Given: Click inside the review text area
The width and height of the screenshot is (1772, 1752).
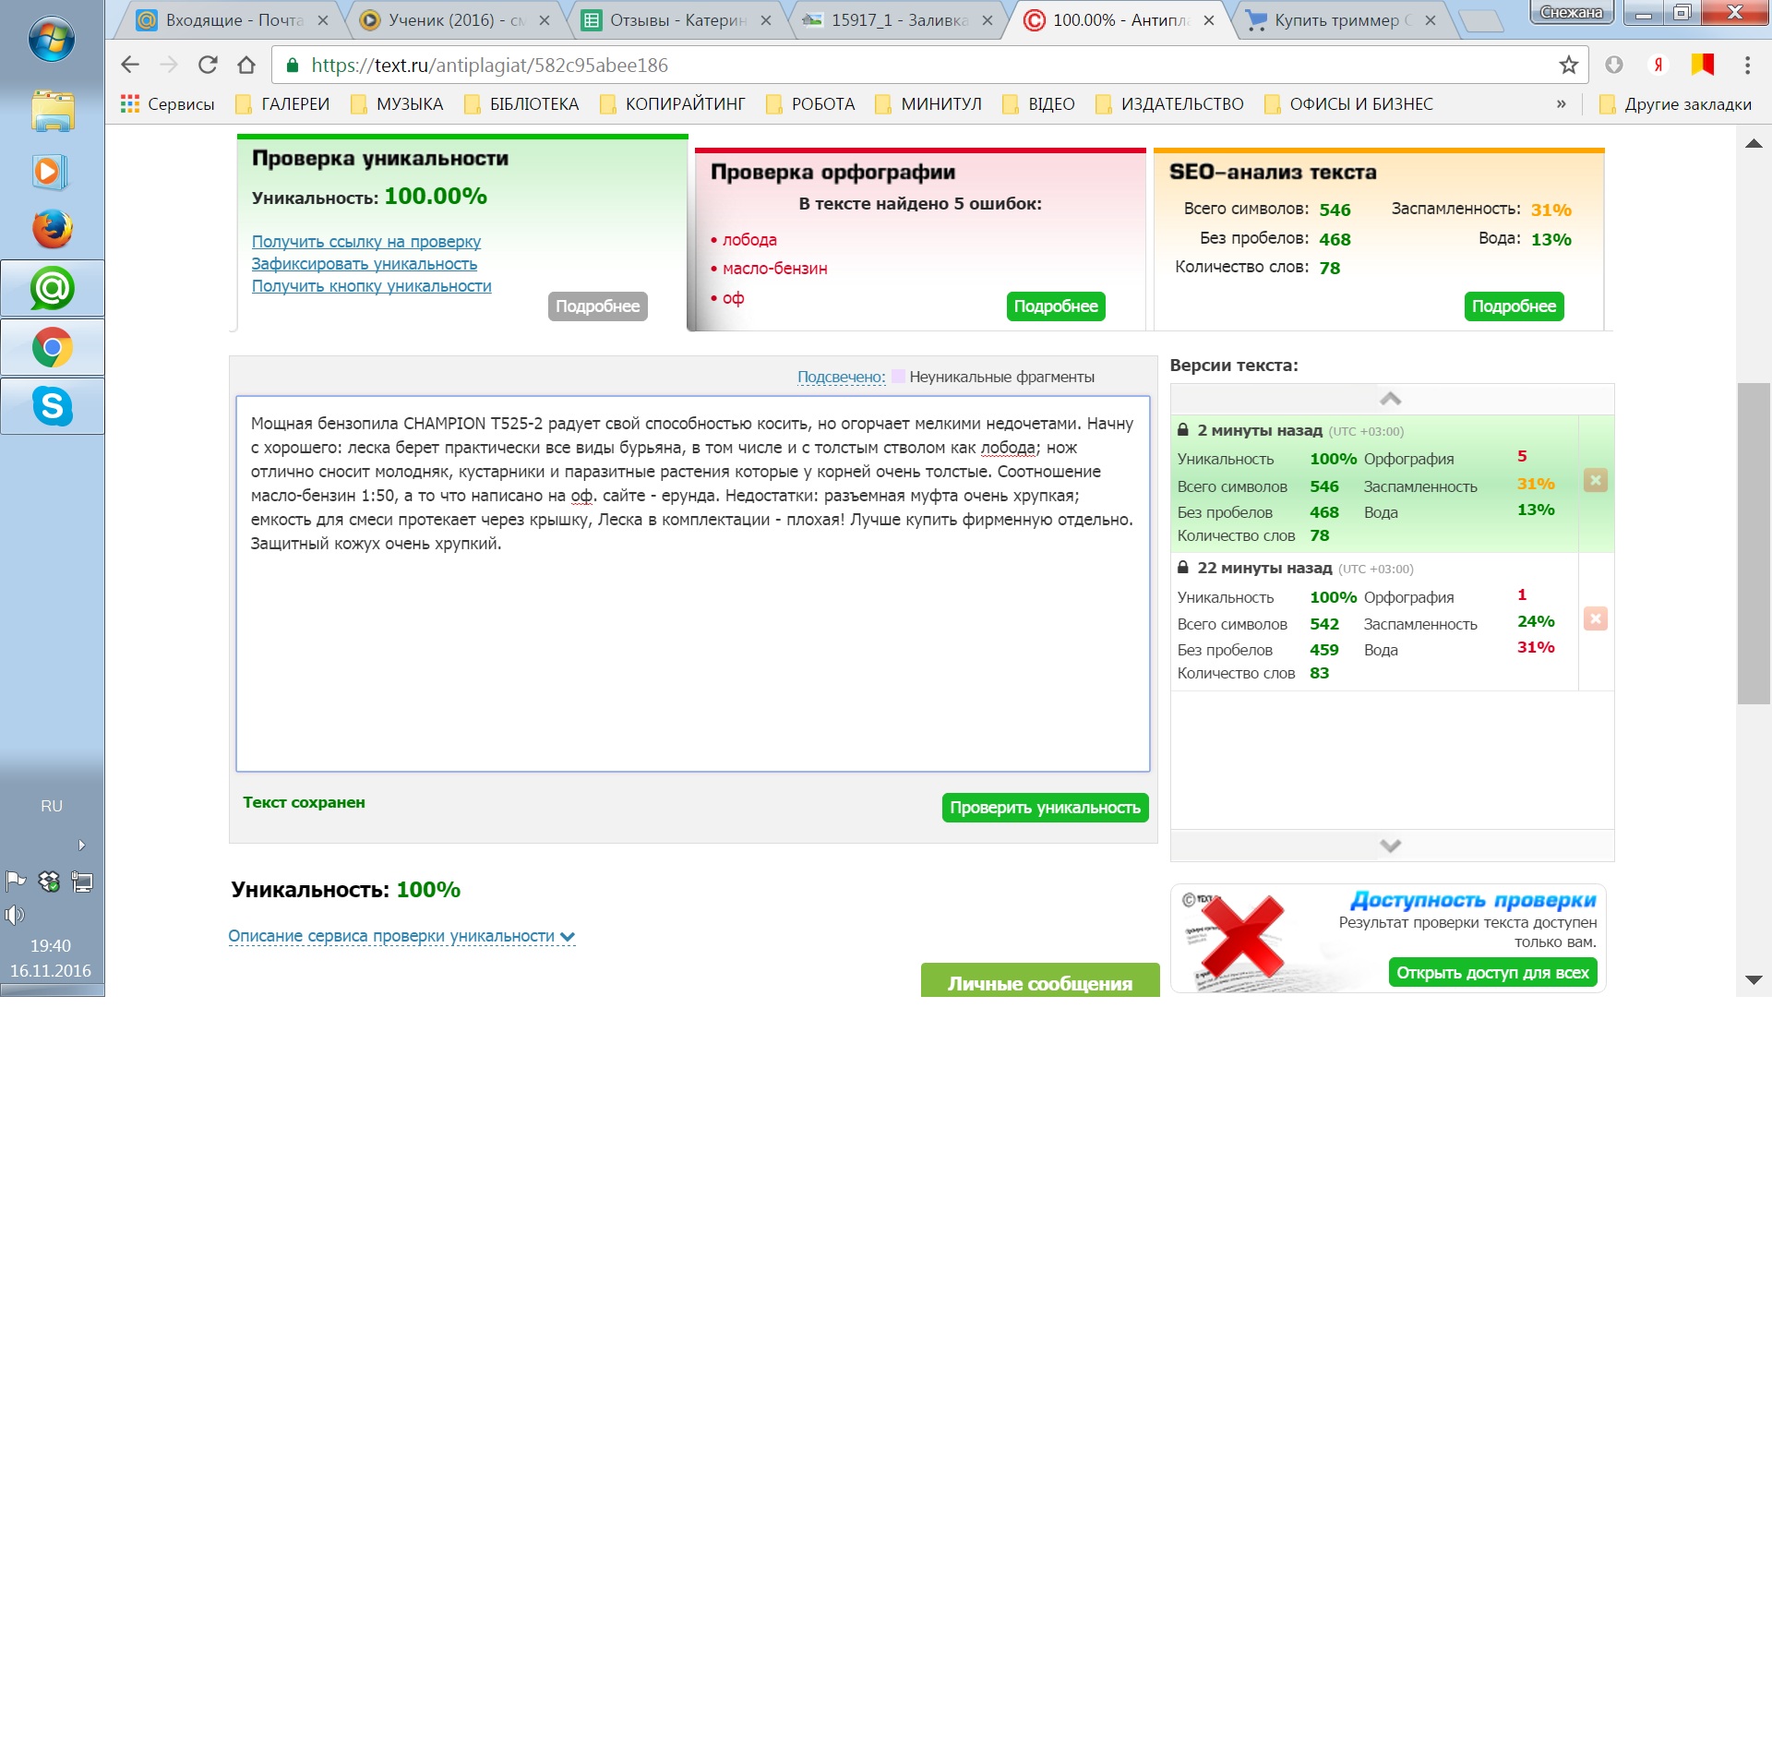Looking at the screenshot, I should click(x=692, y=646).
